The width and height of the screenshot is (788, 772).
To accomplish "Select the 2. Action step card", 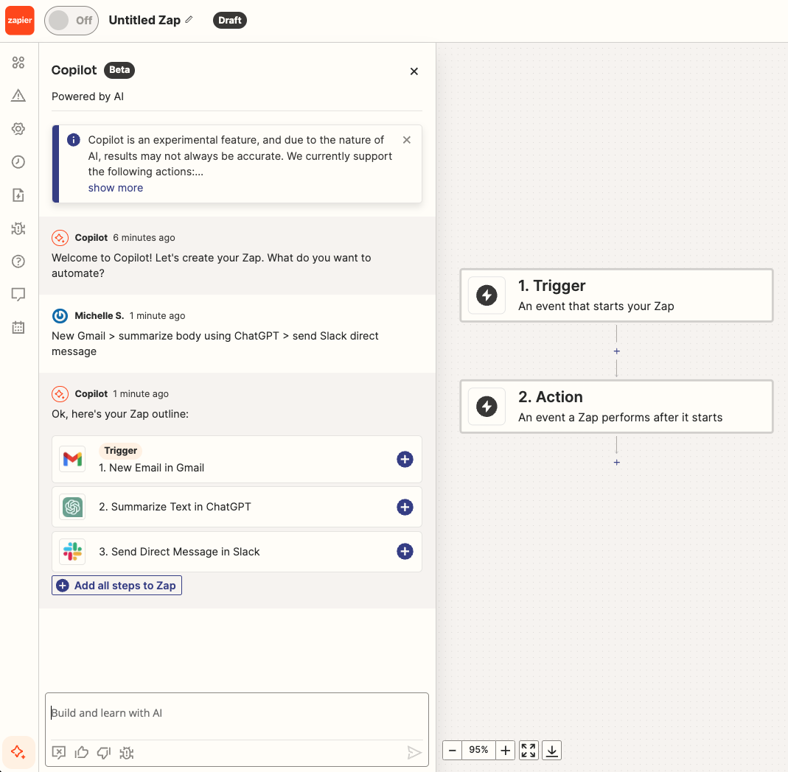I will (617, 407).
